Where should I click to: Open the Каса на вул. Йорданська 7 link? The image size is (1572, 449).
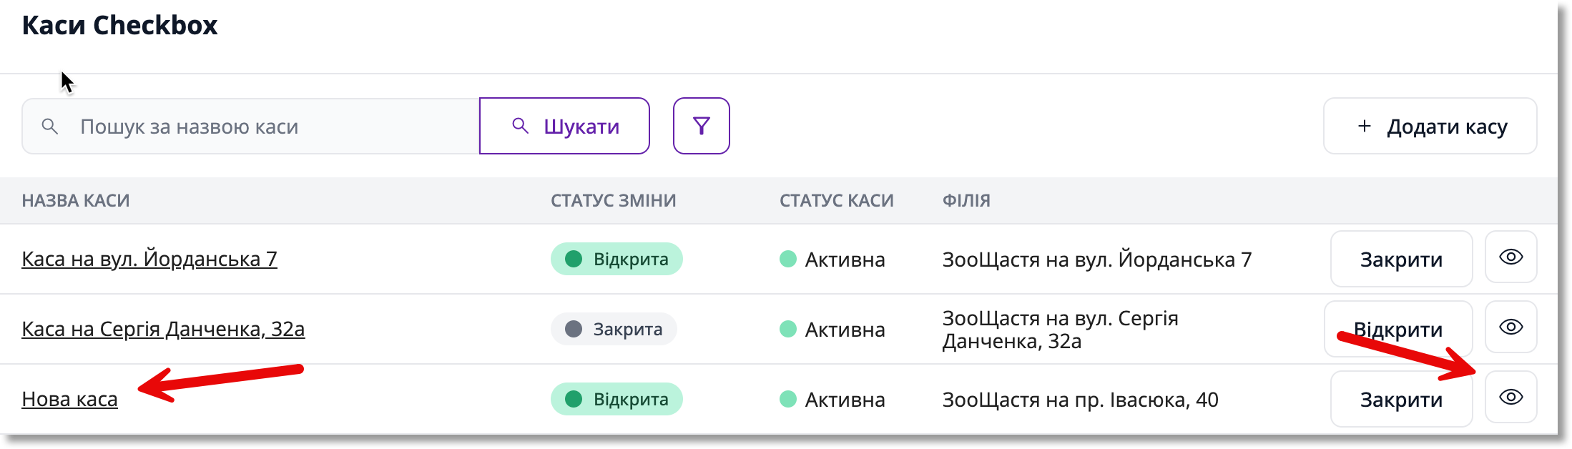tap(149, 259)
